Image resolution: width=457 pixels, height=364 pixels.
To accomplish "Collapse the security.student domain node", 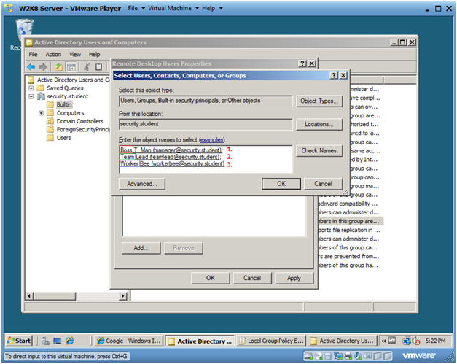I will (31, 96).
